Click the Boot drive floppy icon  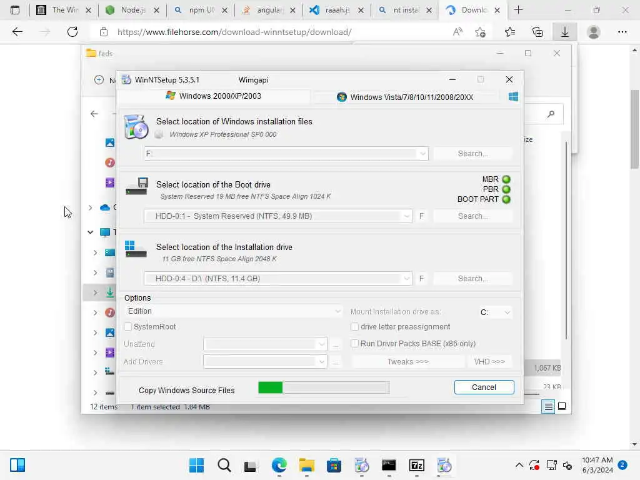[136, 186]
